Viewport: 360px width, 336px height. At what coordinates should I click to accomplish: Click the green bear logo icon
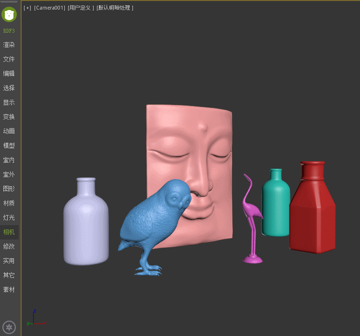pyautogui.click(x=9, y=14)
